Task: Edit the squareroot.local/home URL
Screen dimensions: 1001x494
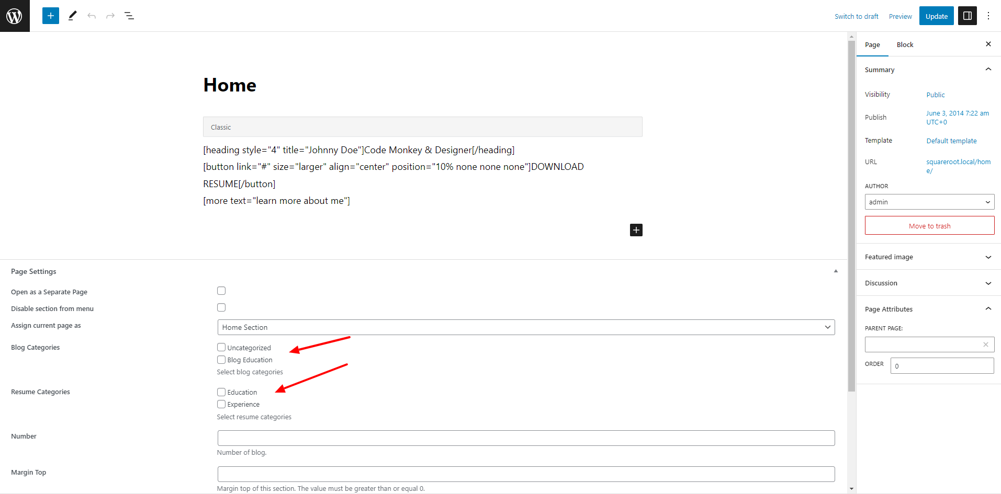Action: click(x=959, y=166)
